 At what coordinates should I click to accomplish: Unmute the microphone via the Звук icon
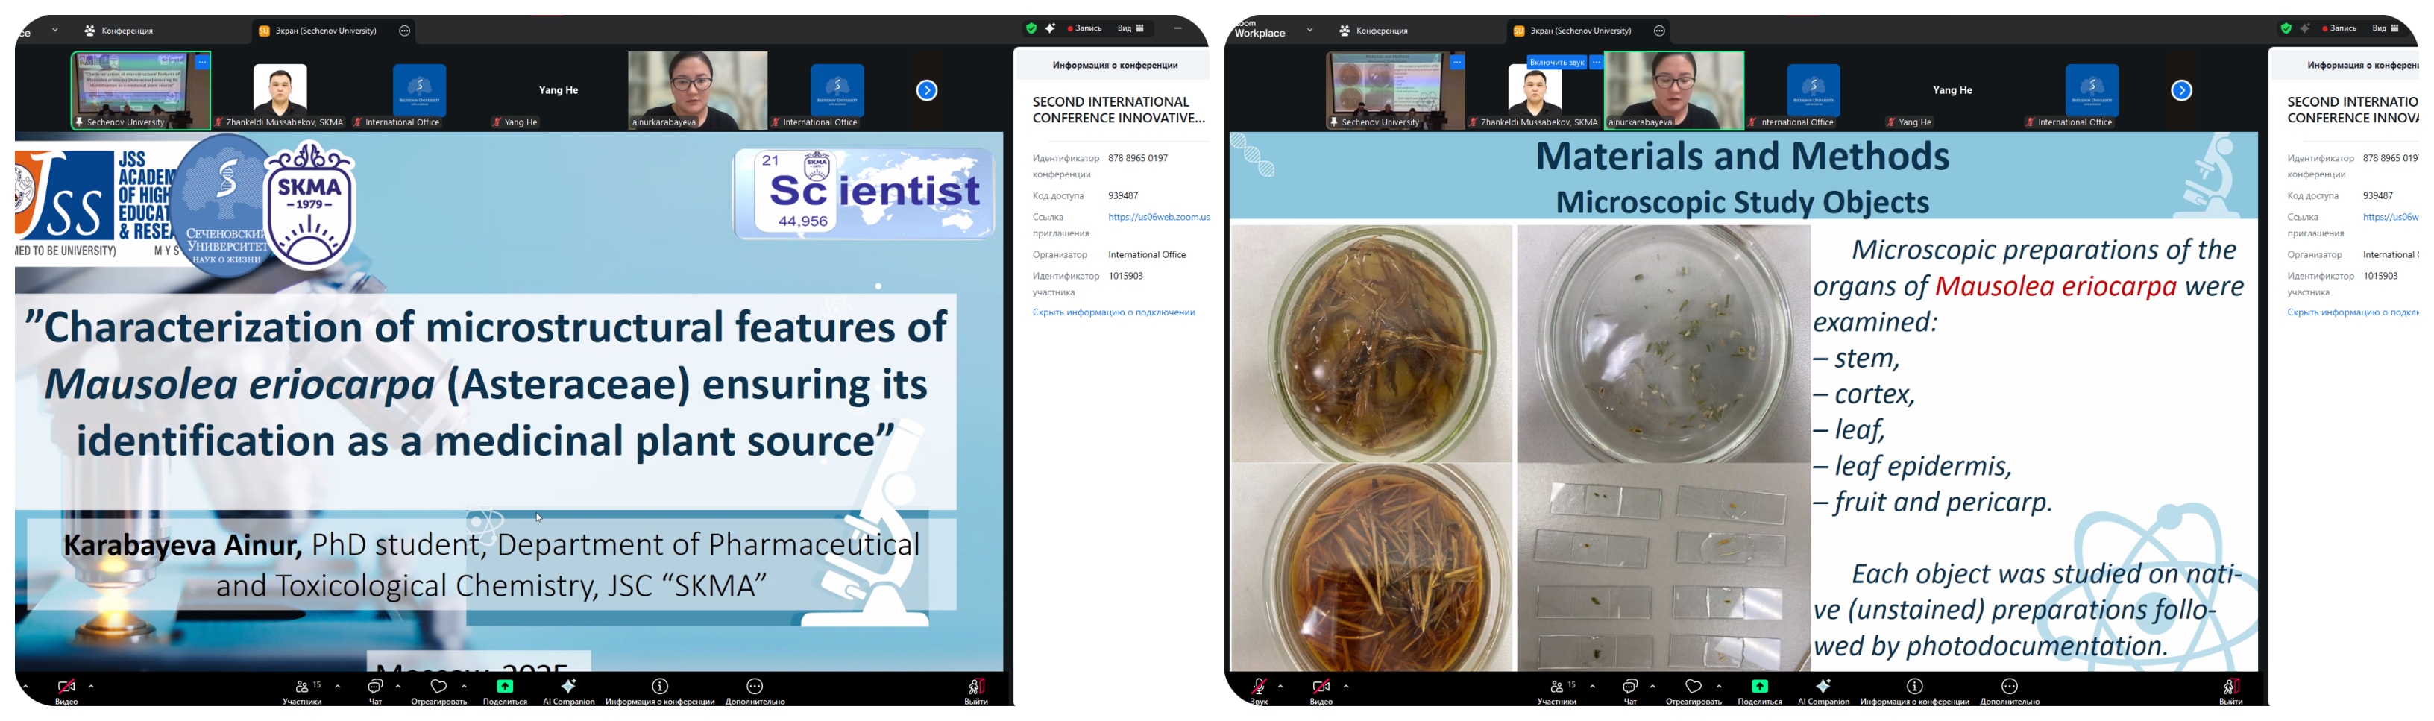click(1259, 687)
